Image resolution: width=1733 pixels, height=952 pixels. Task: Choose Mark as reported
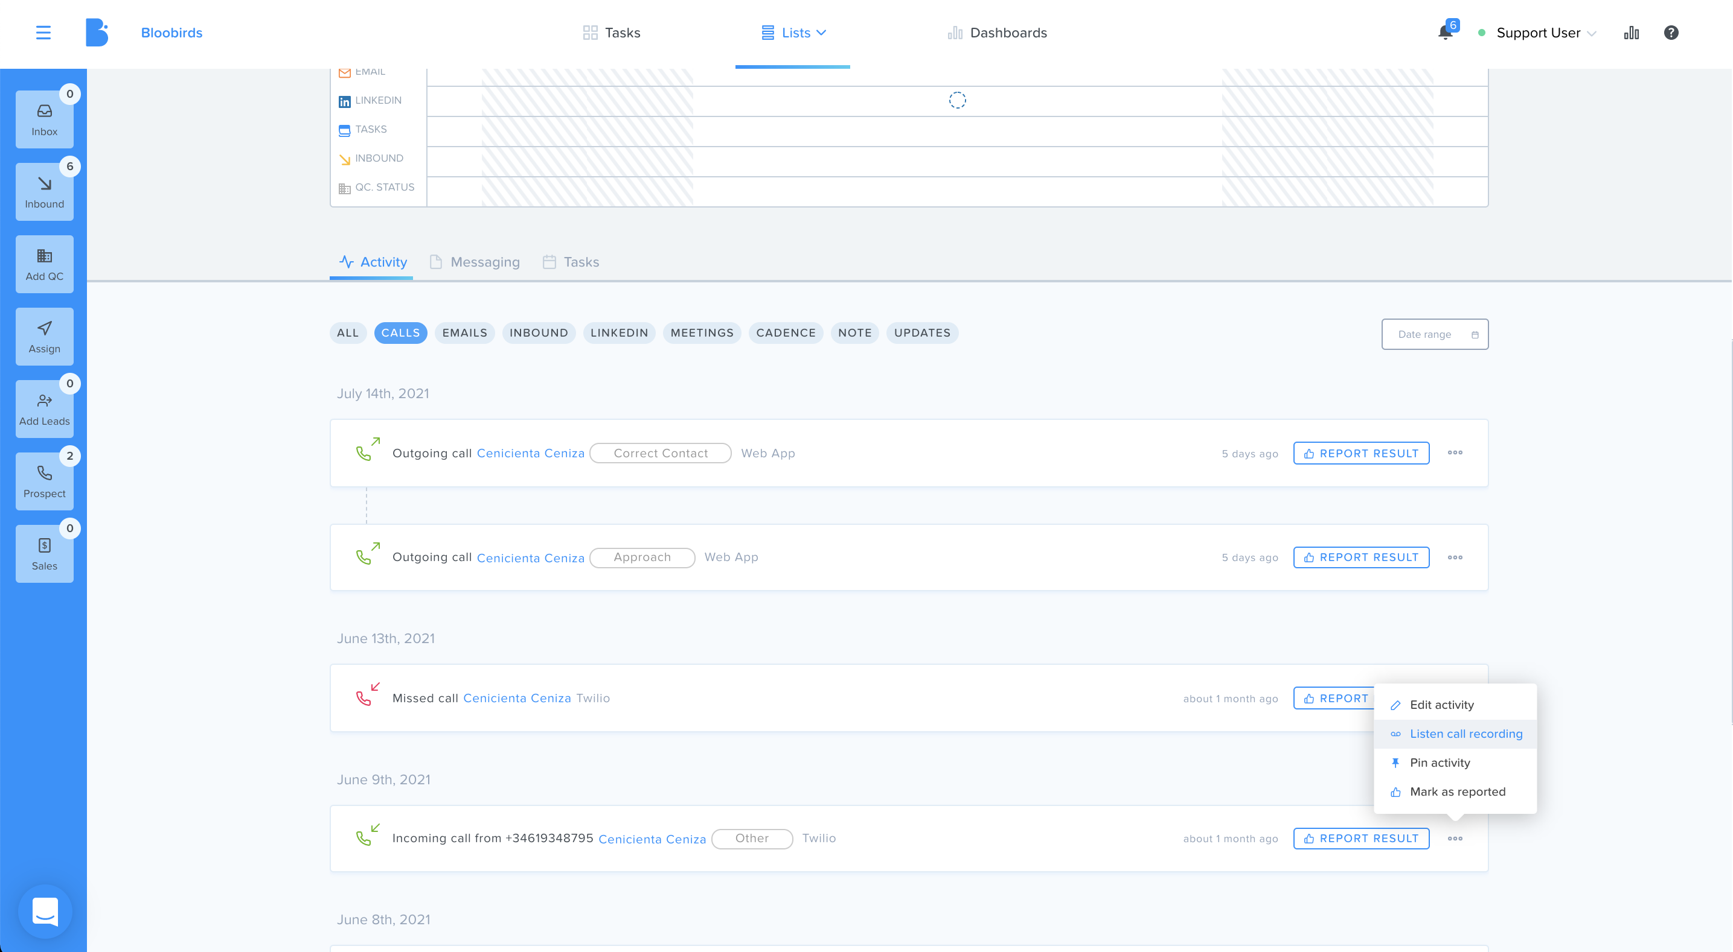1455,792
